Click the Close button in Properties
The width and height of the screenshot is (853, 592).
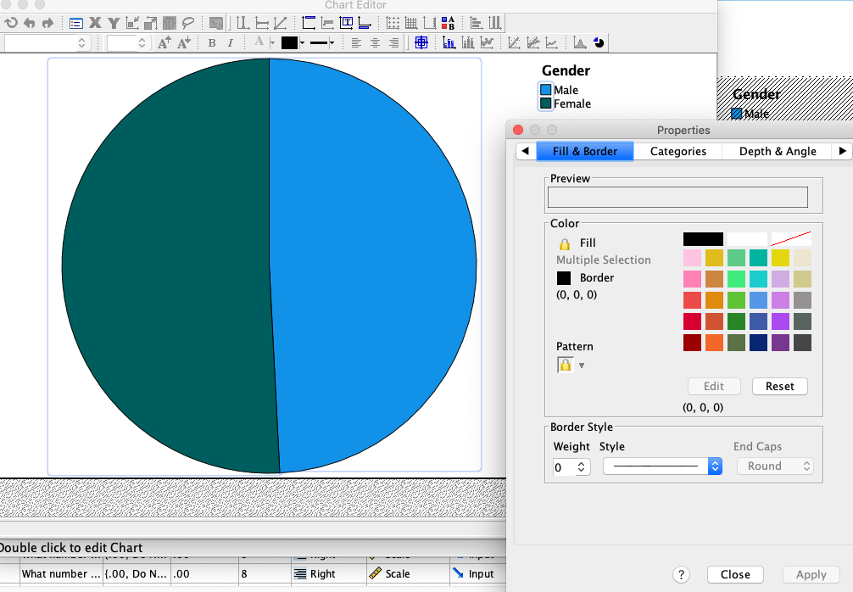[x=735, y=574]
